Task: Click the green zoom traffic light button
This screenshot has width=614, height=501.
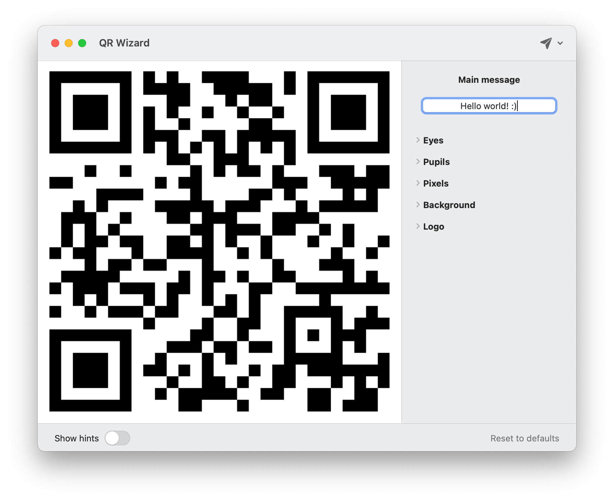Action: 81,43
